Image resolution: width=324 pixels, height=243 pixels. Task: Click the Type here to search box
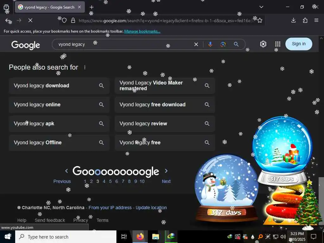pyautogui.click(x=66, y=237)
